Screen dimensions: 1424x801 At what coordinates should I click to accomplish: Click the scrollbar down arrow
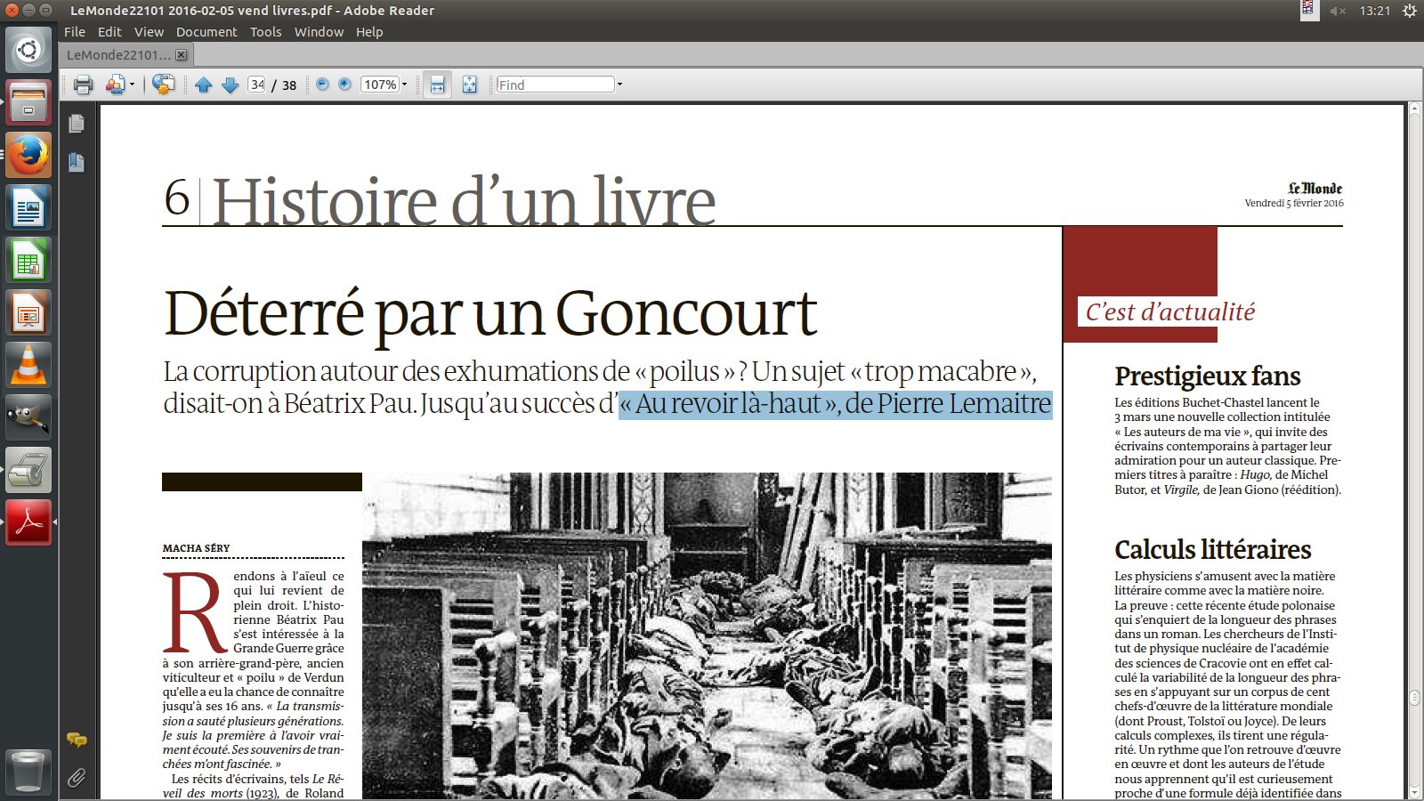click(x=1414, y=792)
